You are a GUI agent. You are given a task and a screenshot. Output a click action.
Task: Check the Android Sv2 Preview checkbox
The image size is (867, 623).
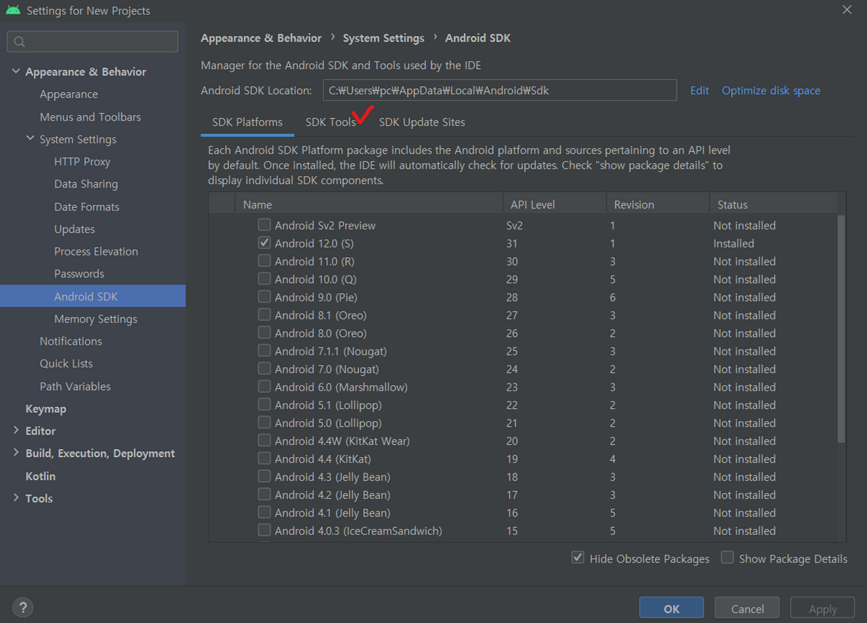click(x=264, y=225)
